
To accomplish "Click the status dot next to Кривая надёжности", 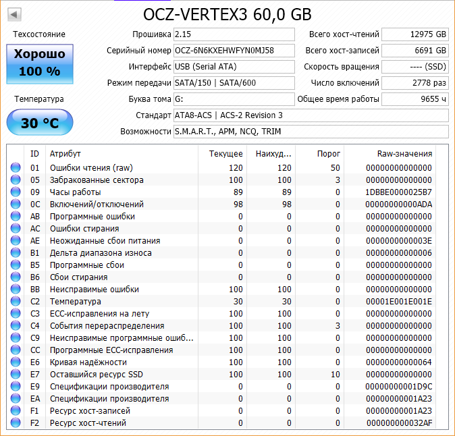I will coord(16,362).
